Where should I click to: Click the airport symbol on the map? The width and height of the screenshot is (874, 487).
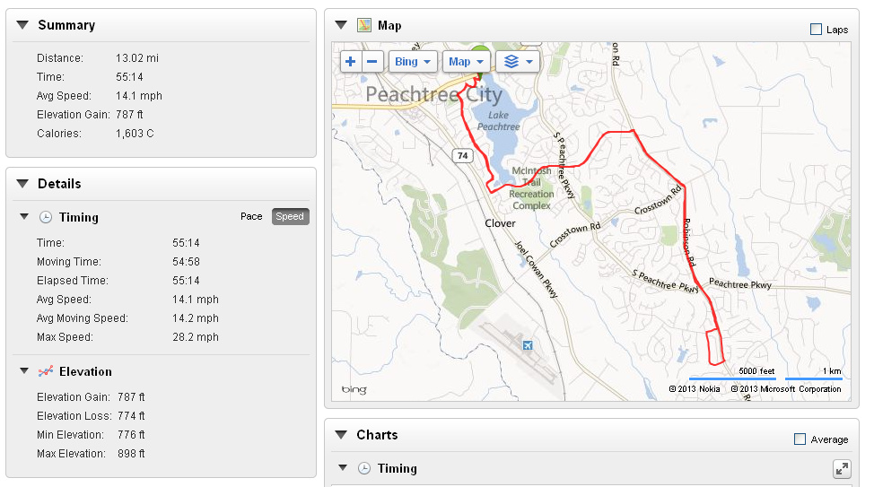pyautogui.click(x=527, y=345)
